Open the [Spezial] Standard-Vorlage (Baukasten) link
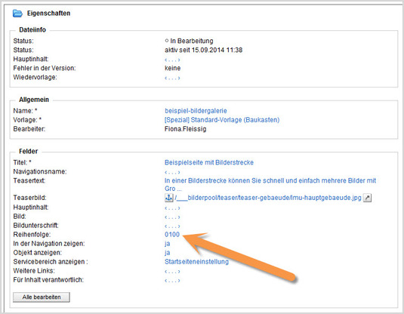Screen dimensions: 404x314 click(x=222, y=120)
